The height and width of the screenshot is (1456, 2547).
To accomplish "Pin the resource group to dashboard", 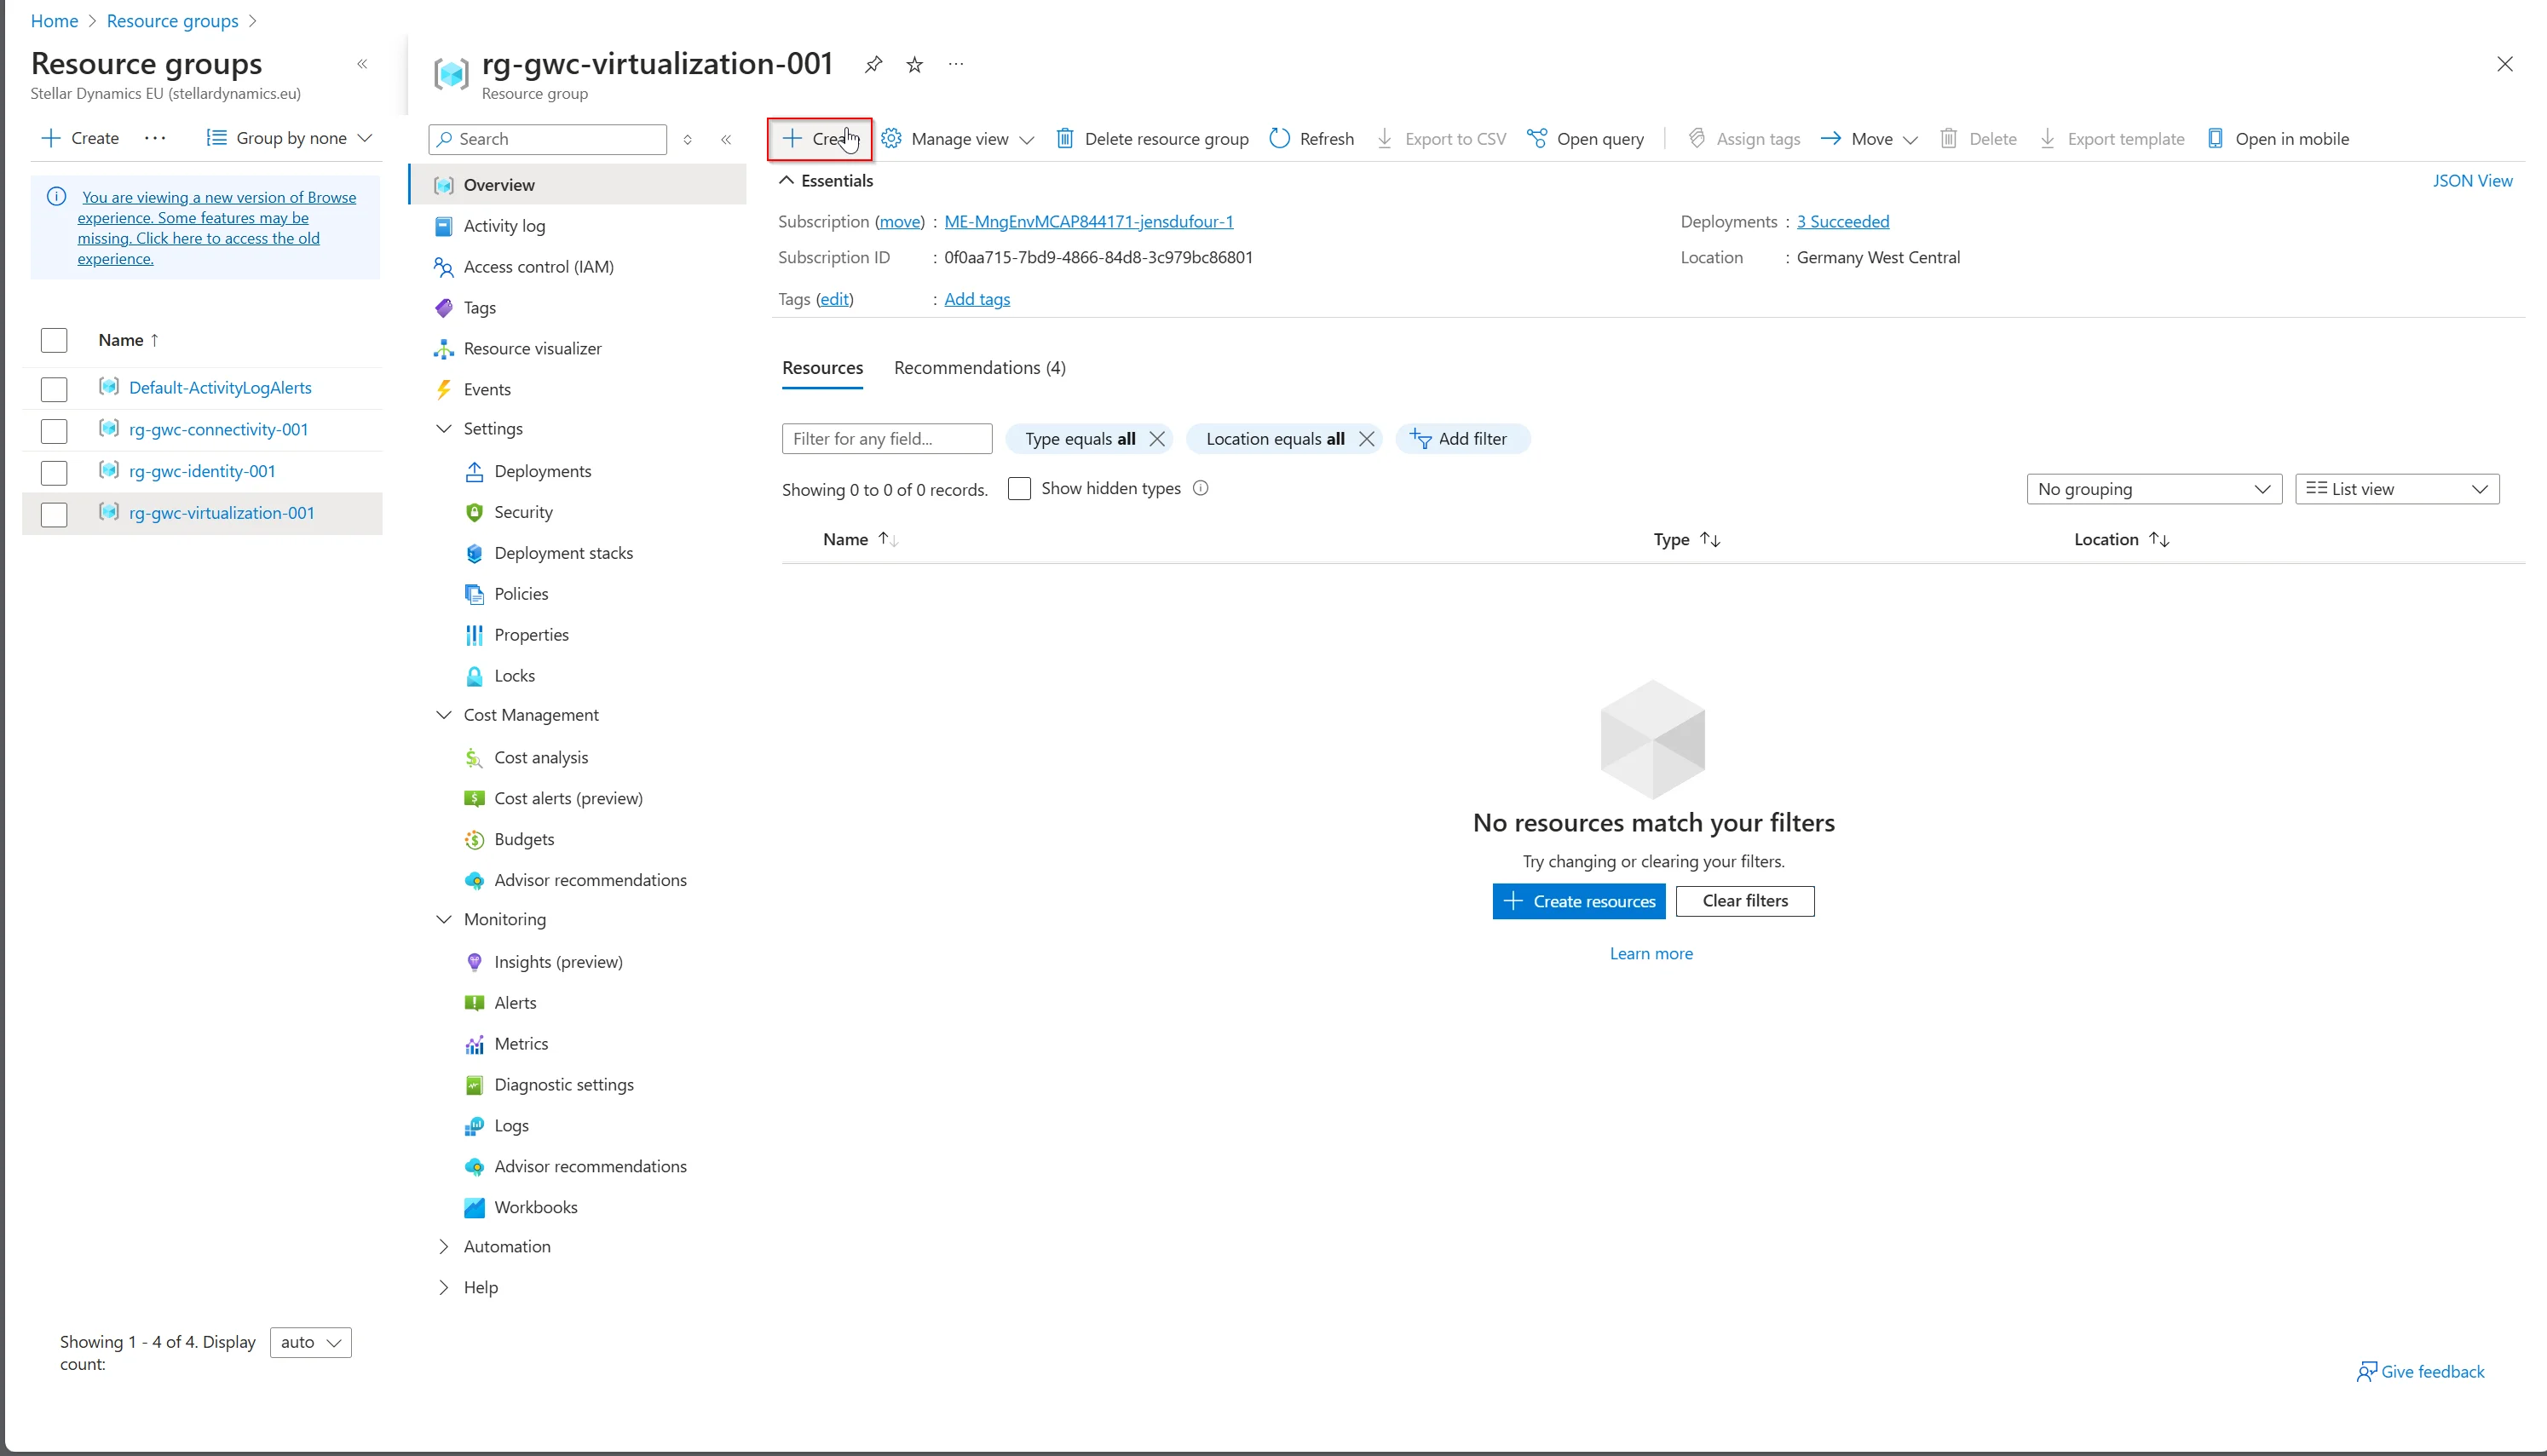I will point(873,65).
